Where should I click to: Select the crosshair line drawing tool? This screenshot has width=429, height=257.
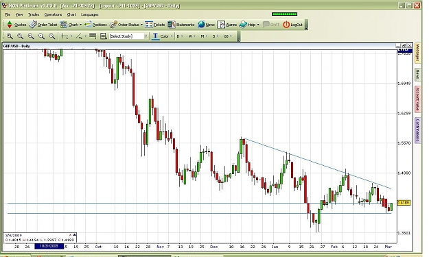(65, 36)
